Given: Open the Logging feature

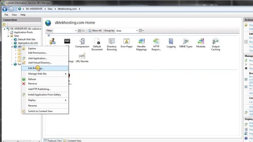Looking at the screenshot, I should pyautogui.click(x=171, y=43).
